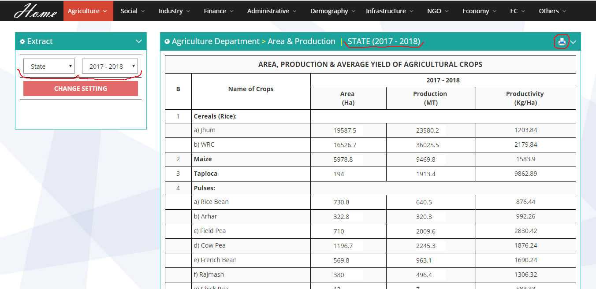This screenshot has width=596, height=289.
Task: Open the Finance menu
Action: (218, 11)
